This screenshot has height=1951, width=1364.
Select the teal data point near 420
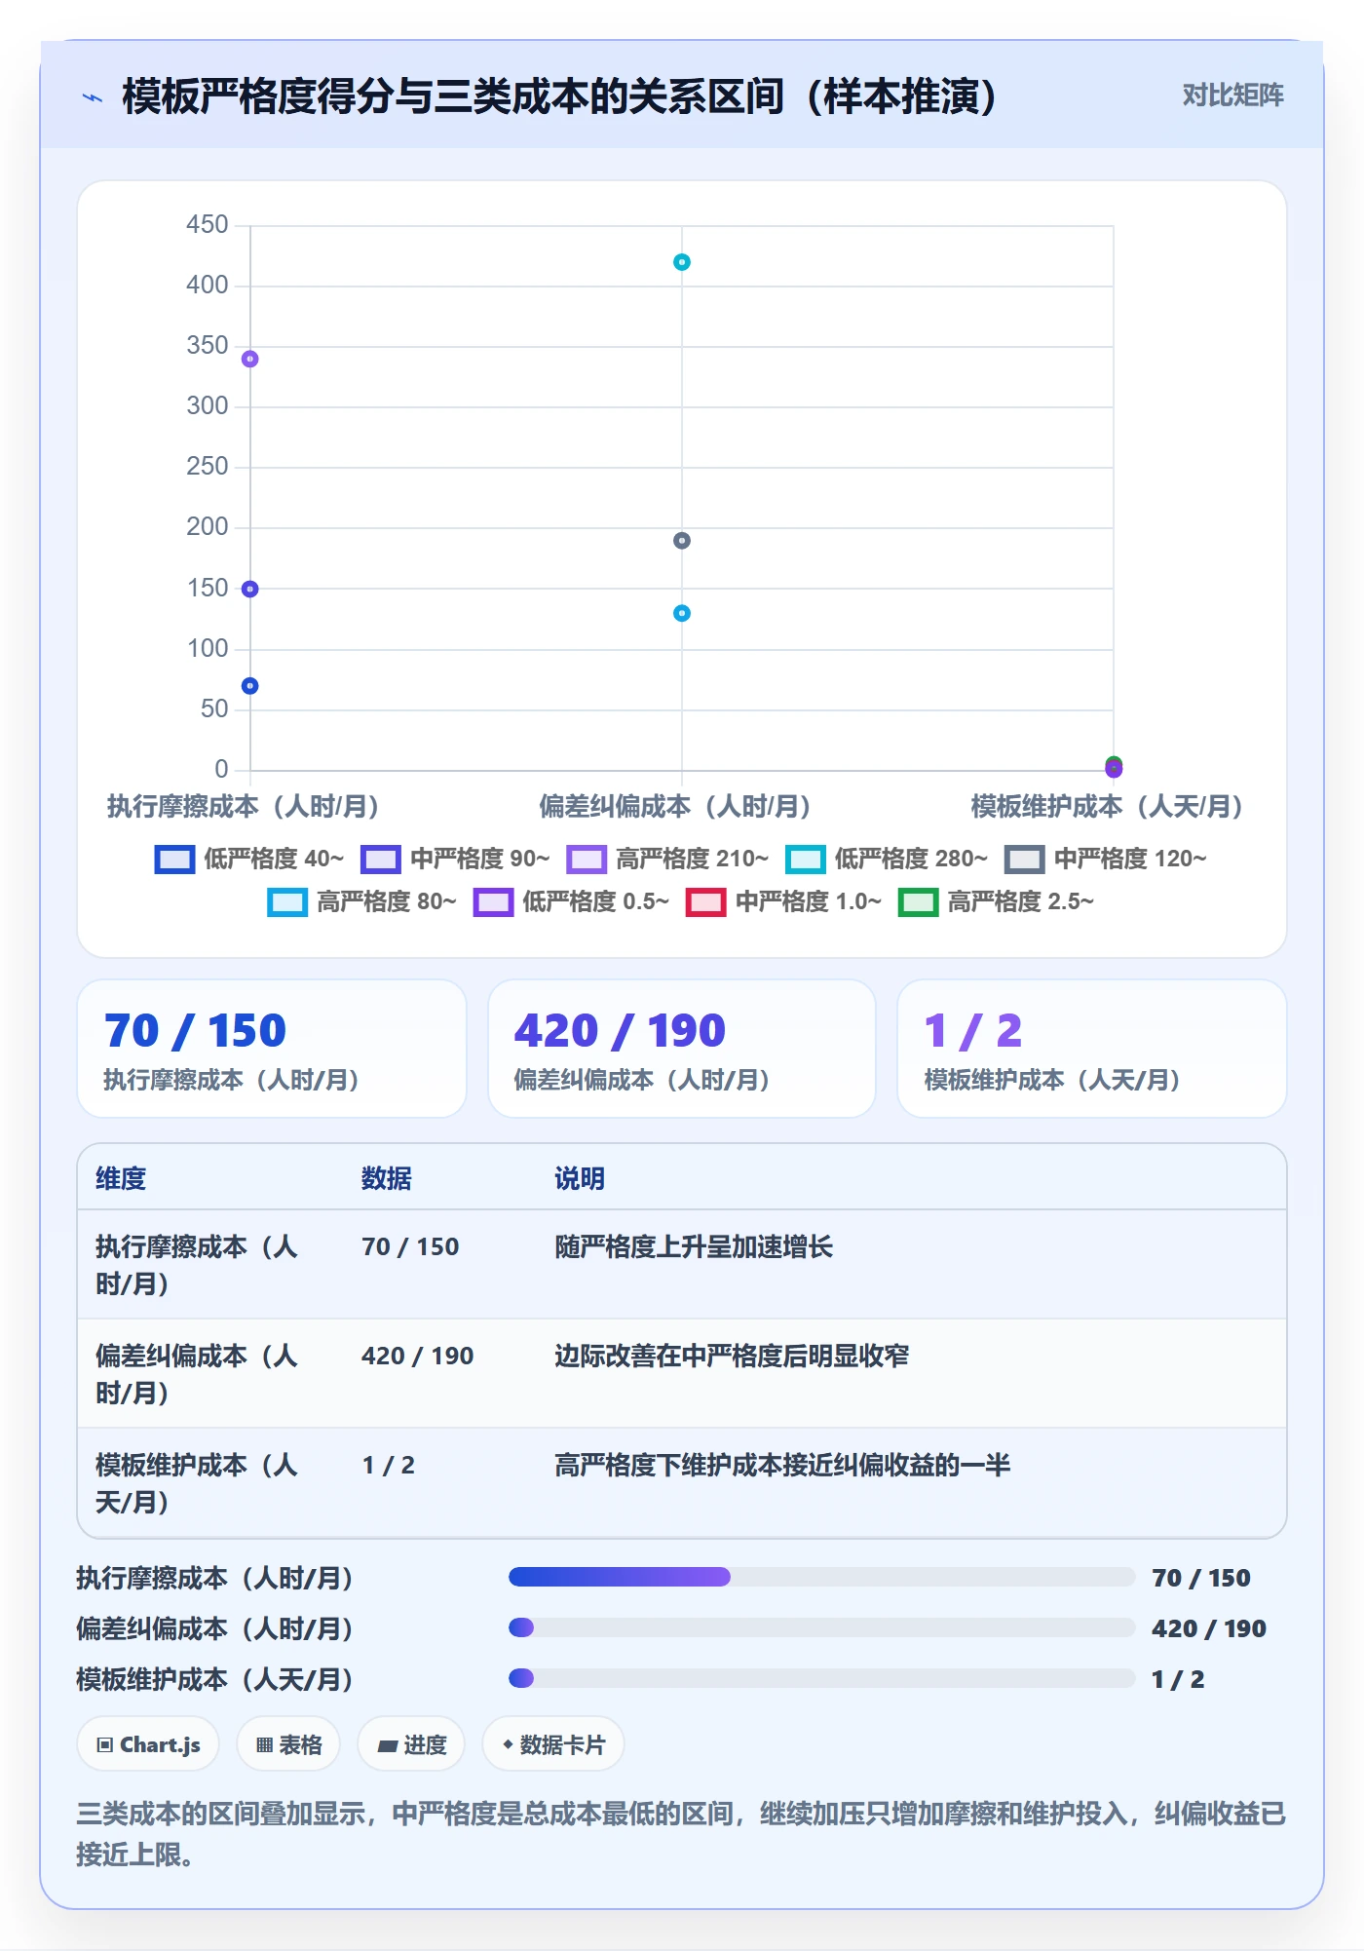pos(682,262)
